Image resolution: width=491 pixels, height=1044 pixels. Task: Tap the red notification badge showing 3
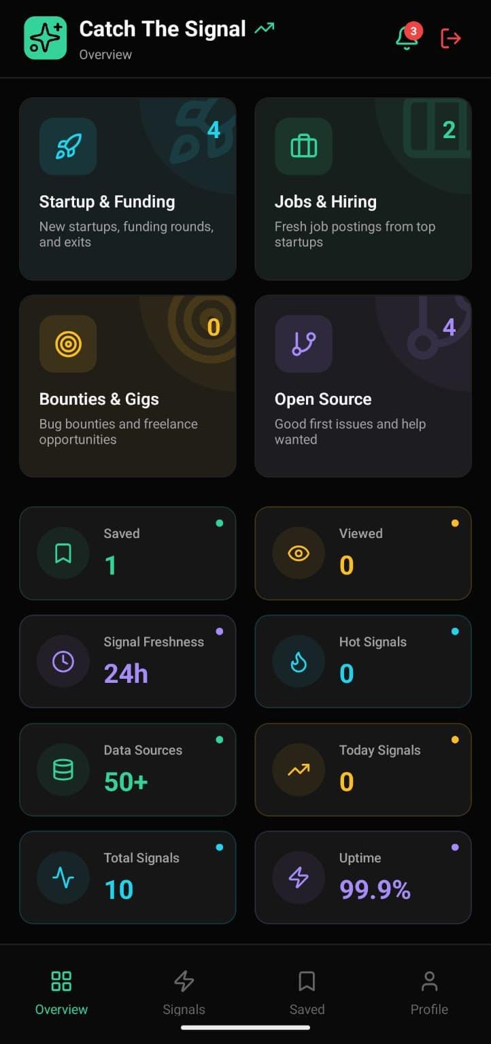(416, 30)
